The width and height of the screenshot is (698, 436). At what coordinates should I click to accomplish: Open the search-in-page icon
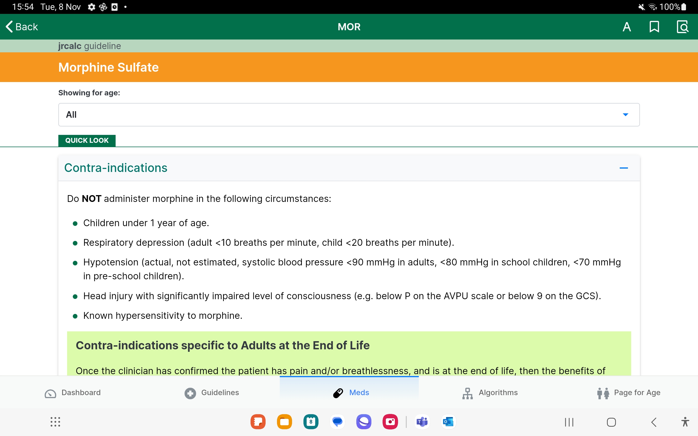click(682, 27)
